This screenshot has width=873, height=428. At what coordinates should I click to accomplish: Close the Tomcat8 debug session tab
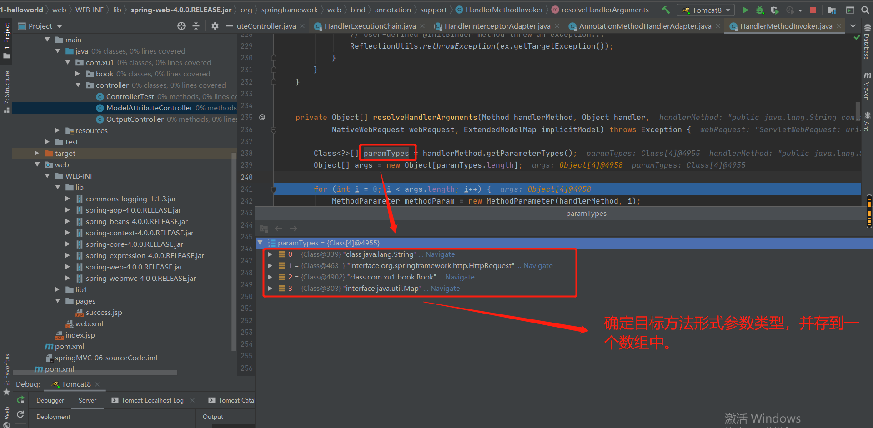[97, 384]
